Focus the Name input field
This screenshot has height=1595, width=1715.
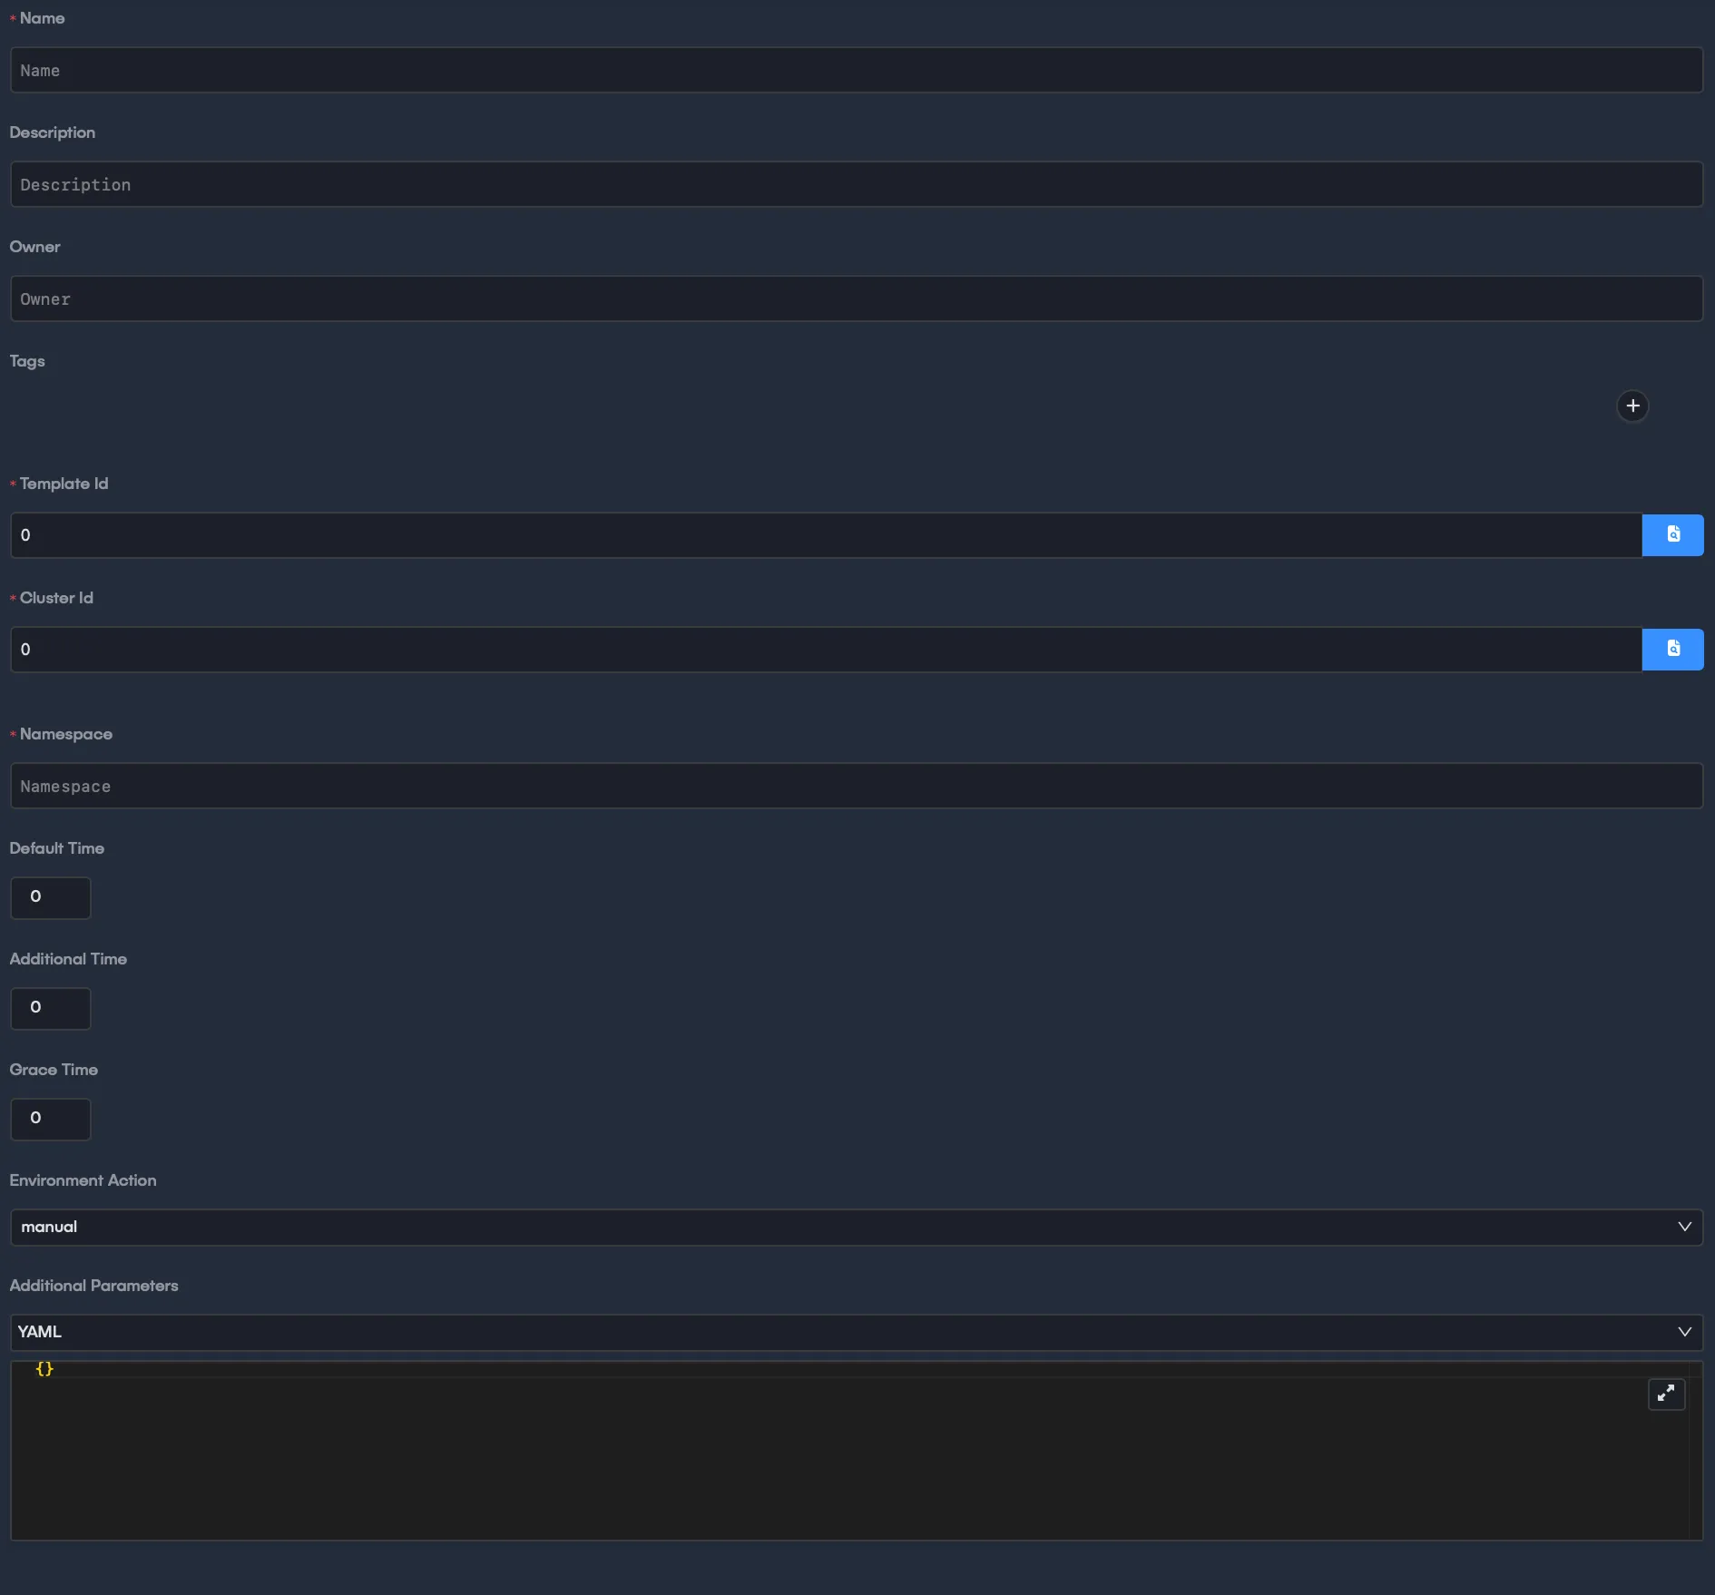(x=857, y=70)
